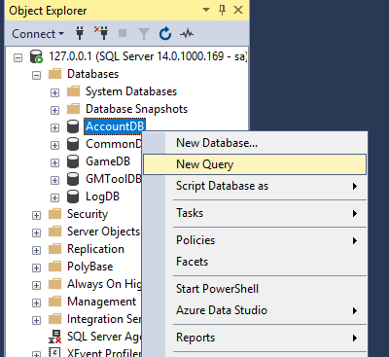Click the System Databases folder icon
The image size is (389, 357).
[x=73, y=91]
